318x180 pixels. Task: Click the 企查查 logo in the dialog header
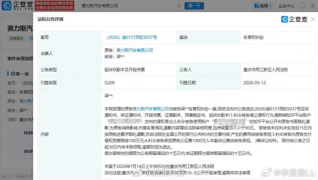click(294, 19)
